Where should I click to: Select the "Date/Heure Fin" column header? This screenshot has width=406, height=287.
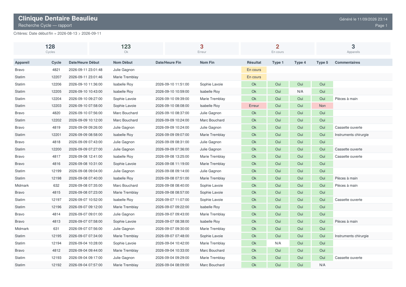click(168, 62)
